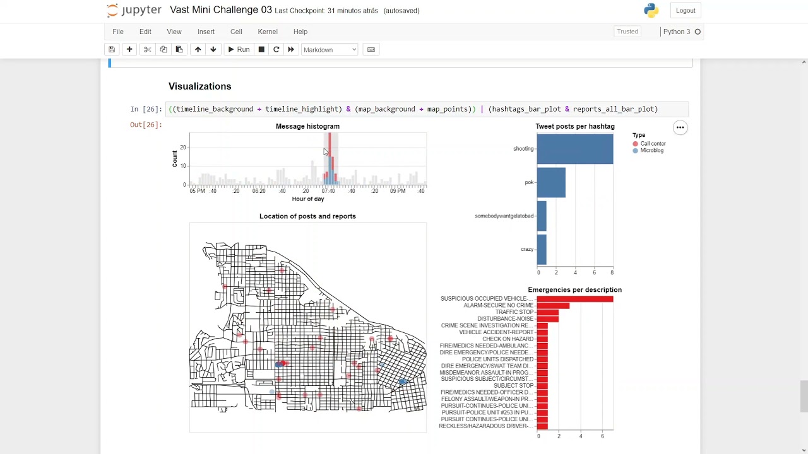
Task: Copy selected cells icon
Action: 163,49
